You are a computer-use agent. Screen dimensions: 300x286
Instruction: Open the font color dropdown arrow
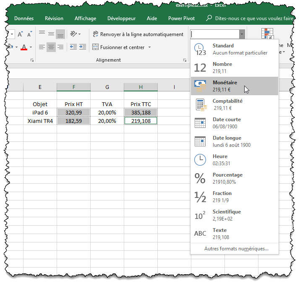[x=31, y=47]
